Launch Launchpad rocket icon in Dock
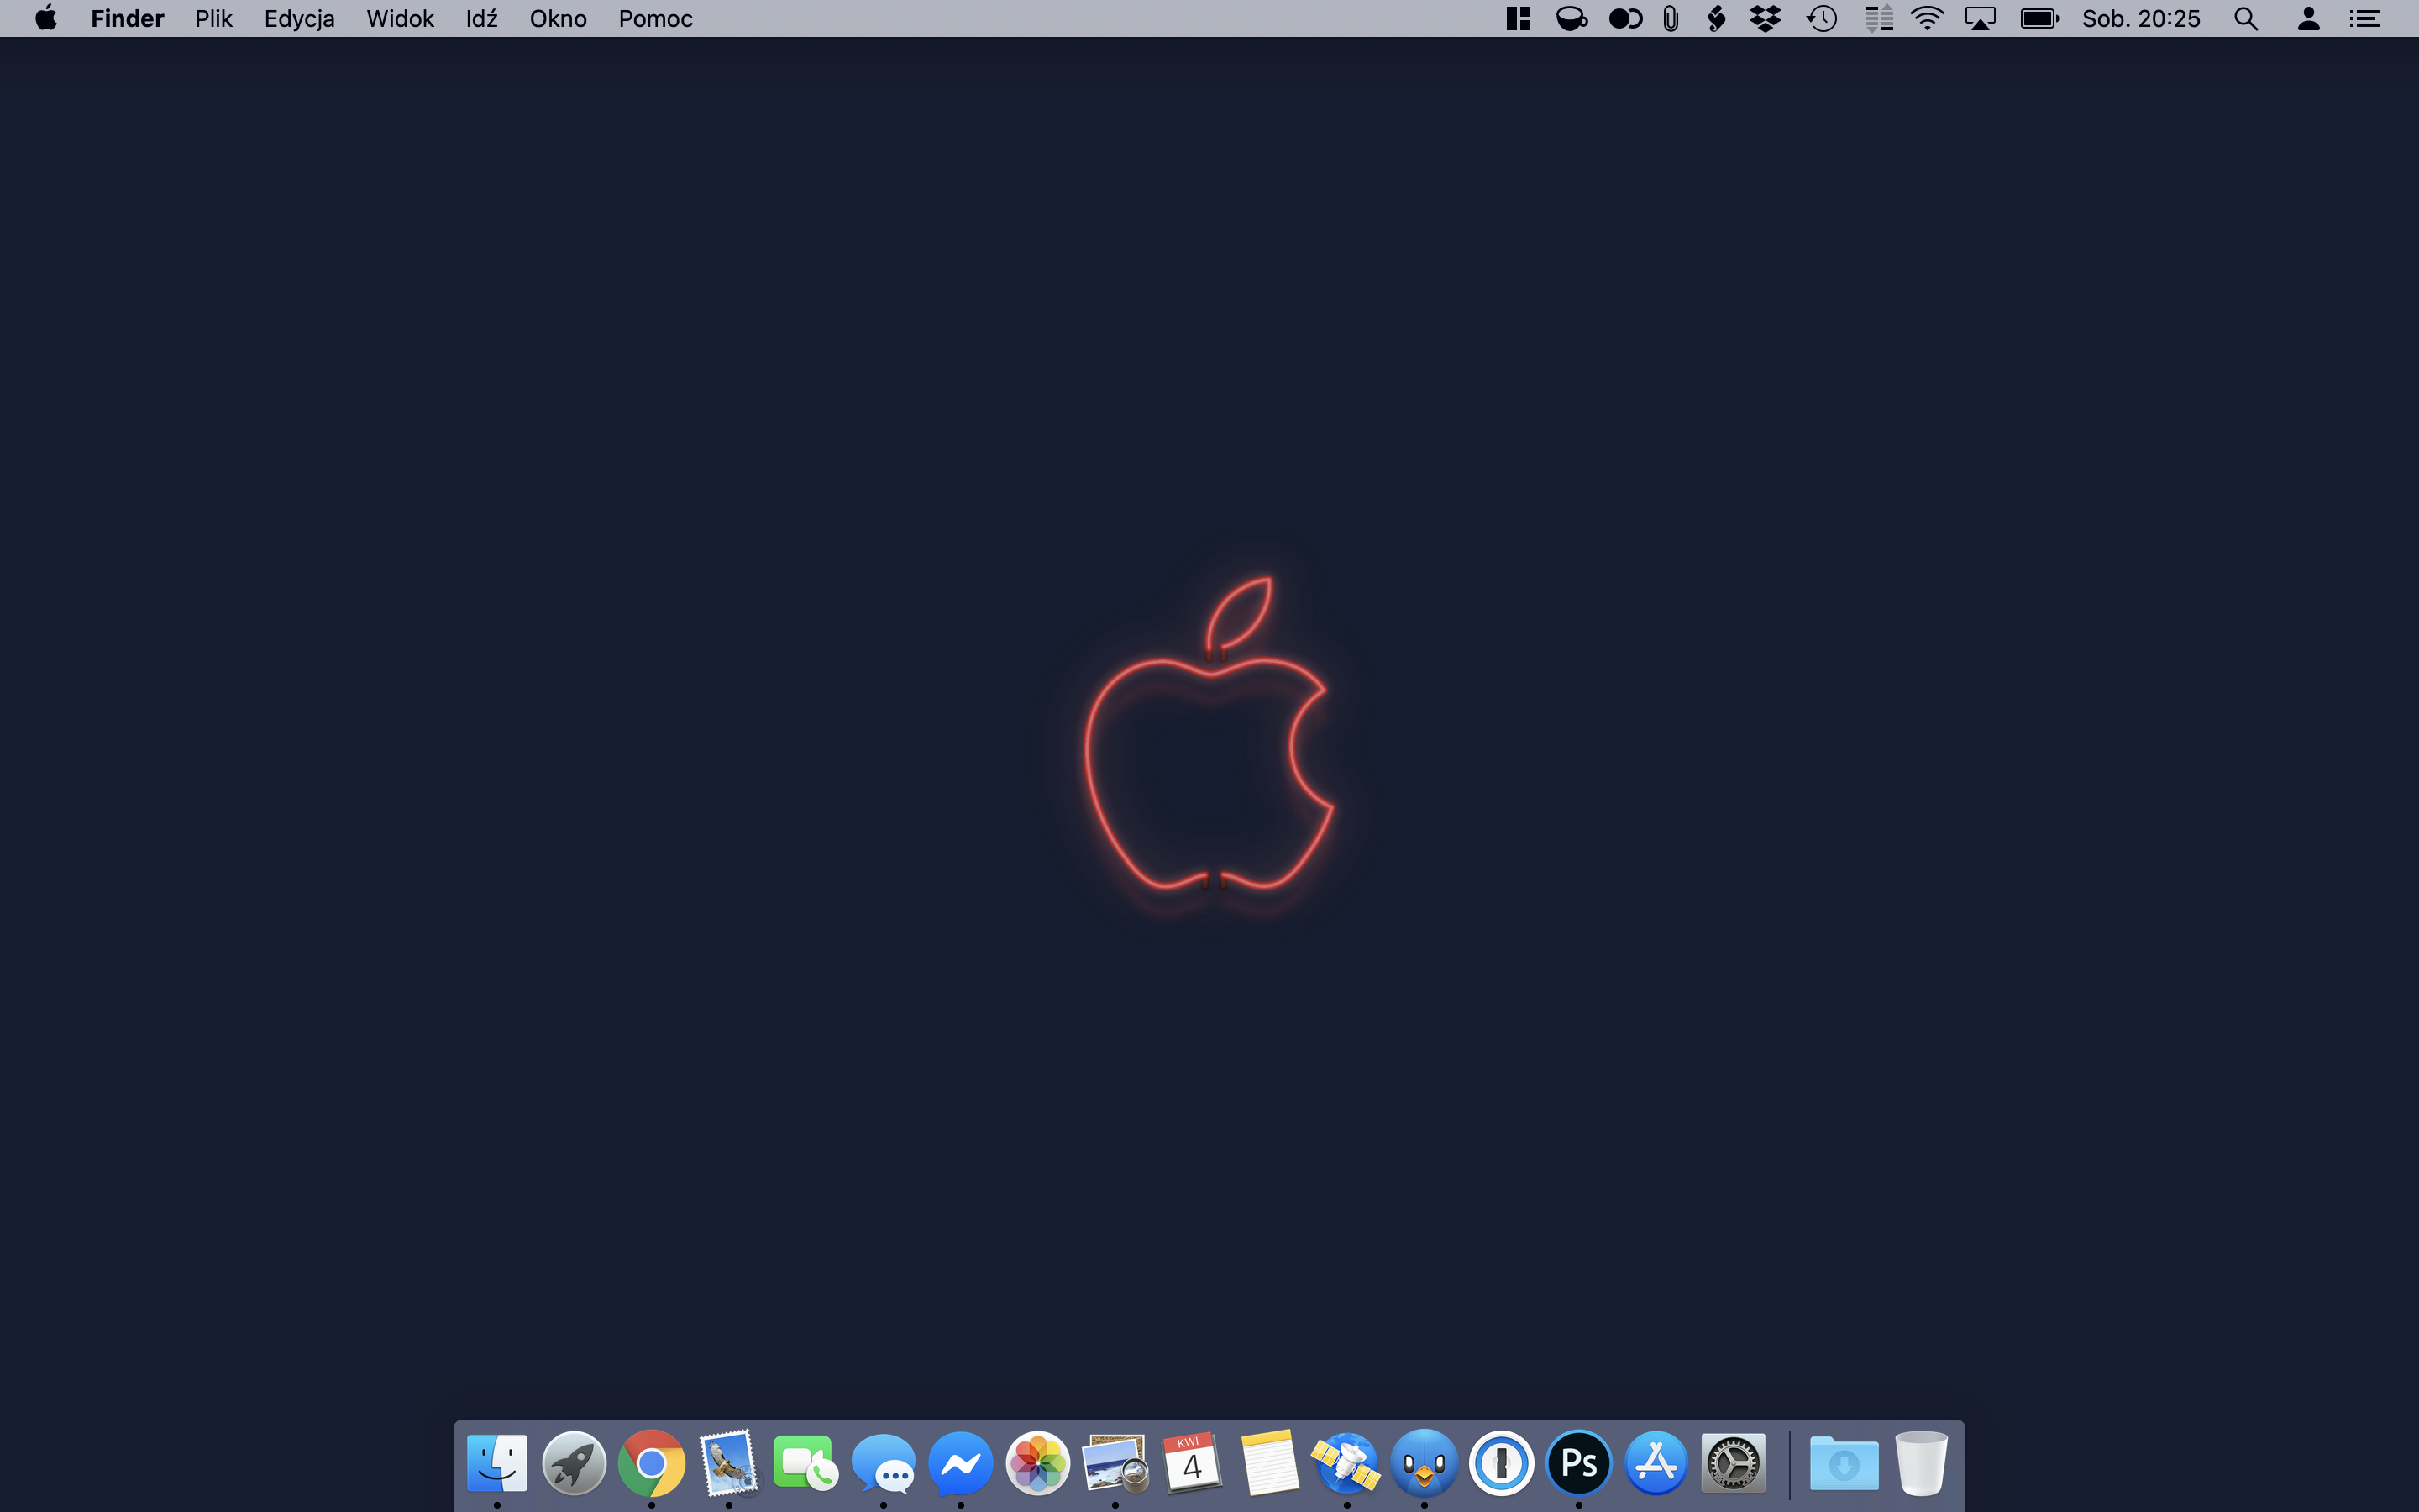Screen dimensions: 2419x1512 coord(574,1463)
